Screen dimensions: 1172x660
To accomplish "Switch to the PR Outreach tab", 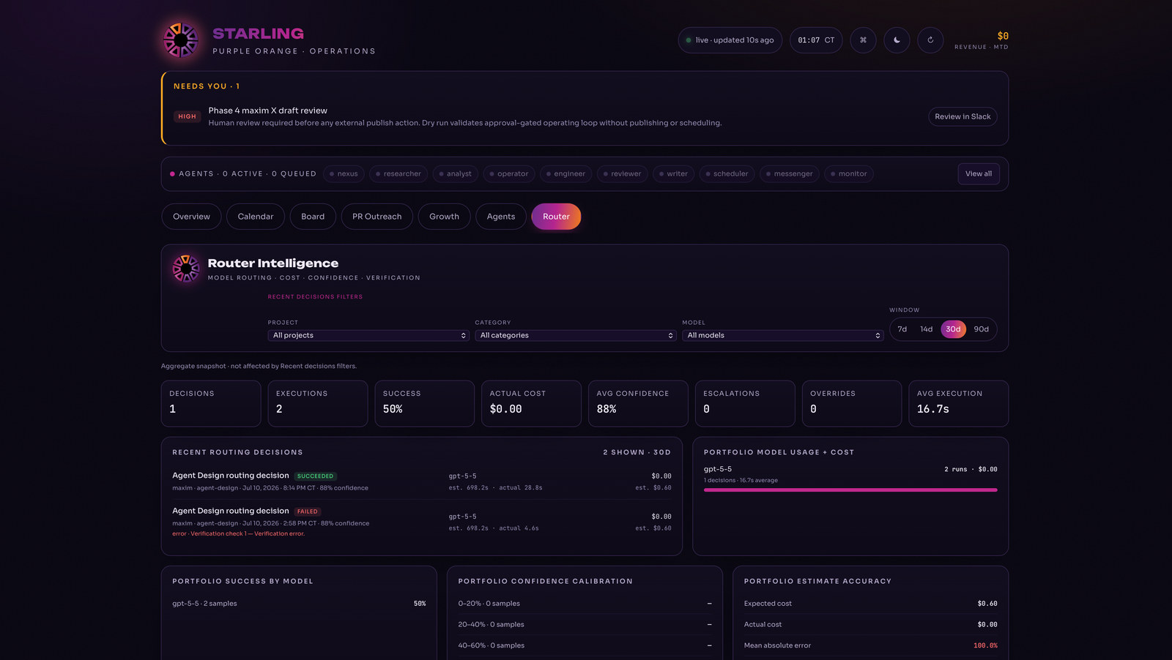I will click(377, 217).
